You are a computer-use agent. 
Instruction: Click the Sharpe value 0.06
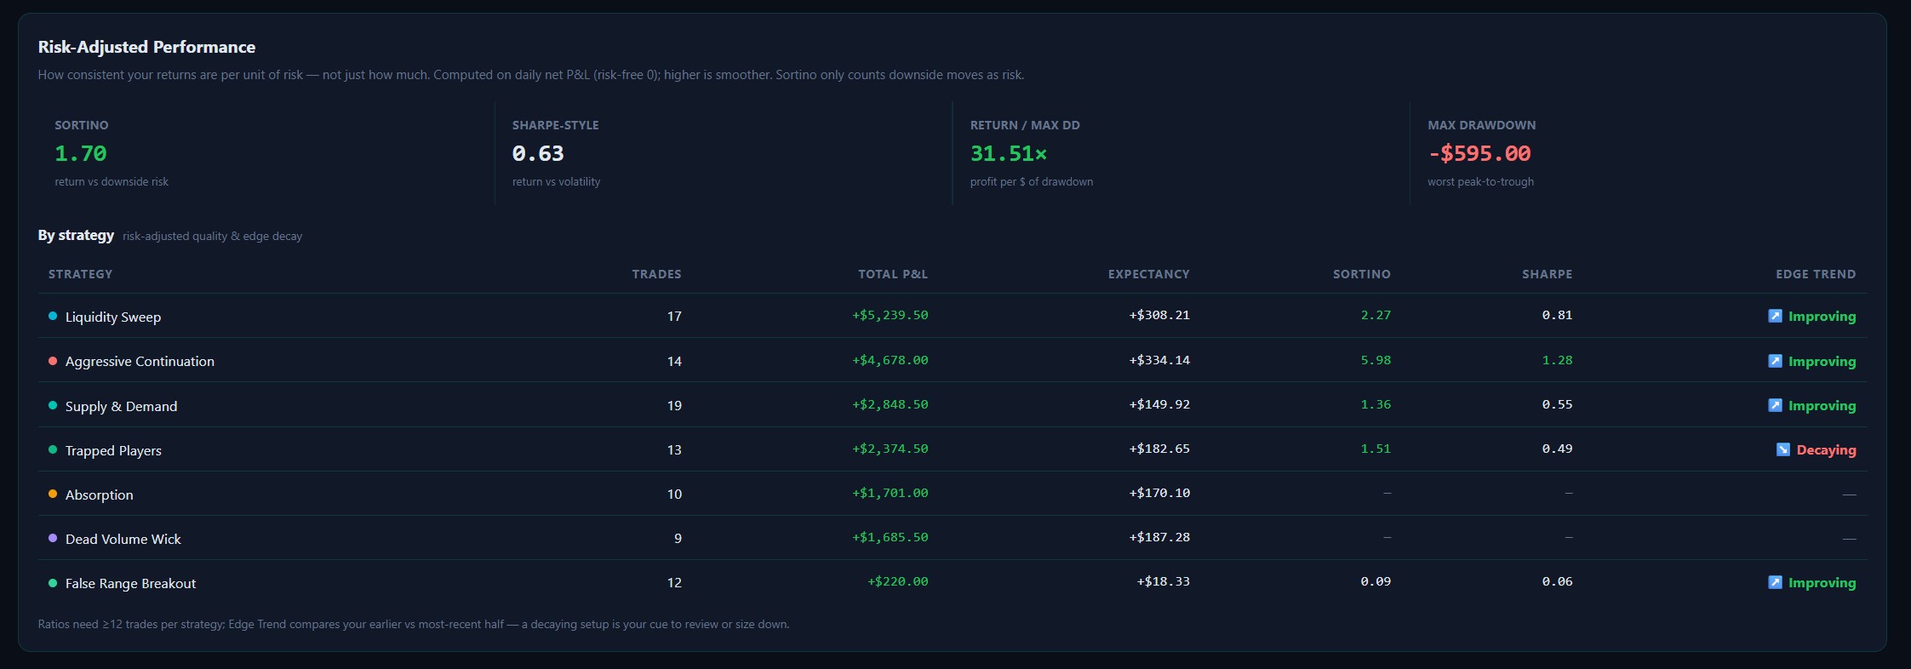[1557, 581]
